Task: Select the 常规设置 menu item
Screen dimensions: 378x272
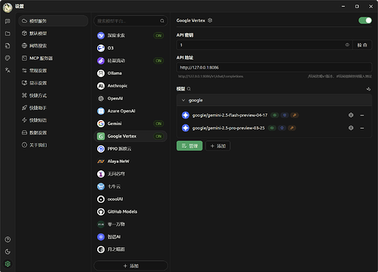Action: click(x=53, y=71)
